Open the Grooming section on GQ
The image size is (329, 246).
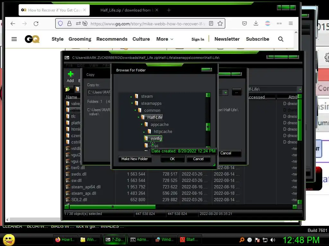(x=80, y=39)
